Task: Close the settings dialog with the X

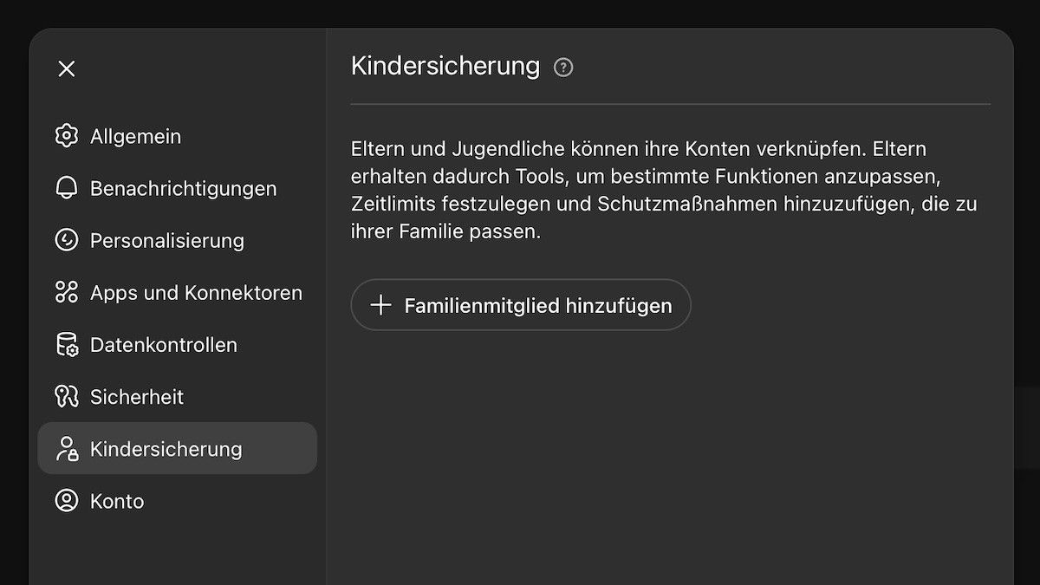Action: click(67, 68)
